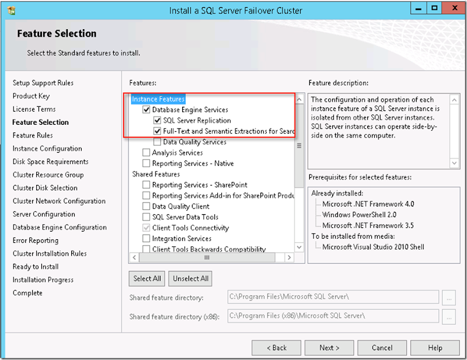Screen dimensions: 467x360
Task: Select the Shared Features node
Action: pyautogui.click(x=156, y=174)
